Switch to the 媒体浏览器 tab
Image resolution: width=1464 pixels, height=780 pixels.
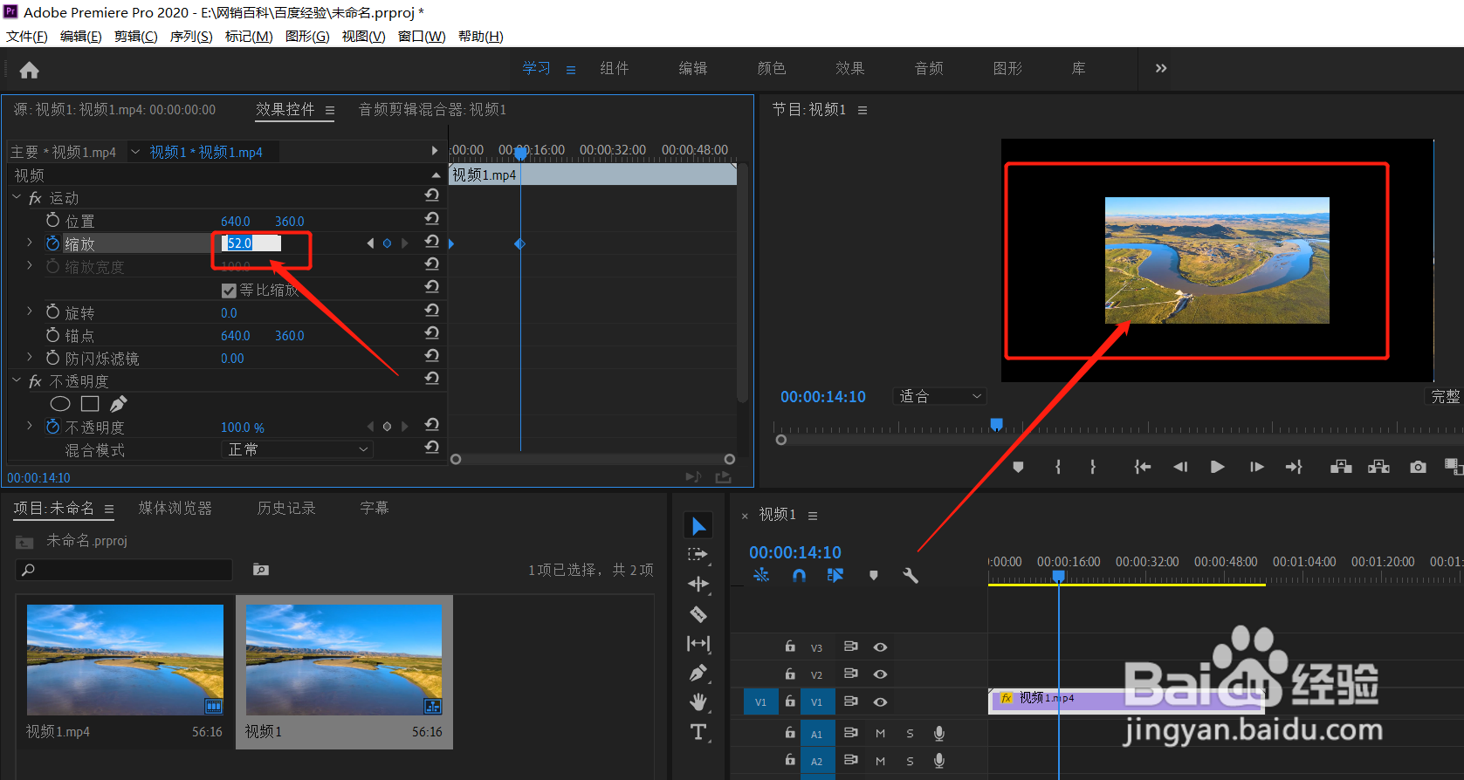[x=175, y=508]
